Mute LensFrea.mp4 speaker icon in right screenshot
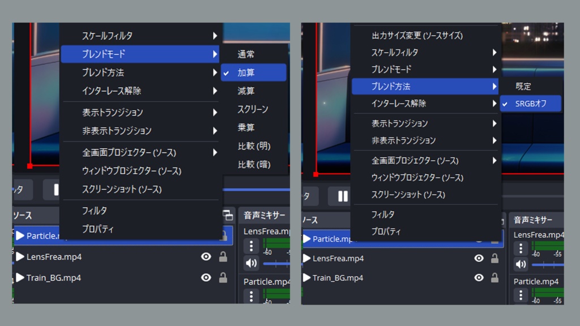580x326 pixels. 521,264
